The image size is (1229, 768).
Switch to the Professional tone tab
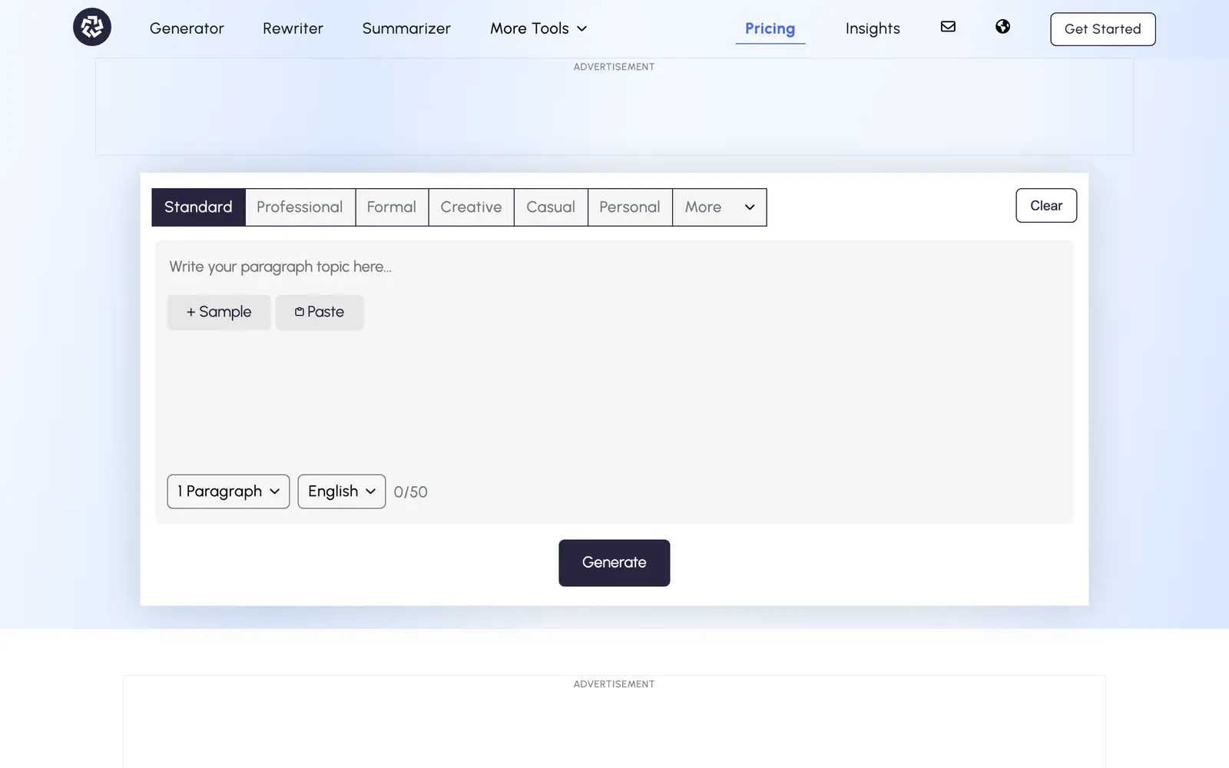[300, 207]
